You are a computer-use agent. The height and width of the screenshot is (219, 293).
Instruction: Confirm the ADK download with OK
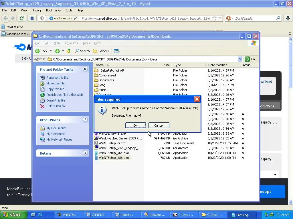136,125
